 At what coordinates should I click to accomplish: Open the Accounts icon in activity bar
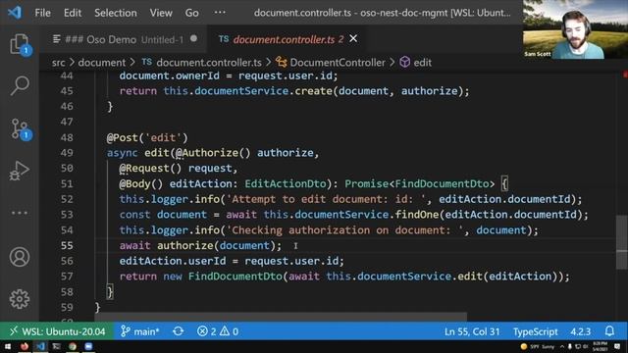click(x=20, y=257)
